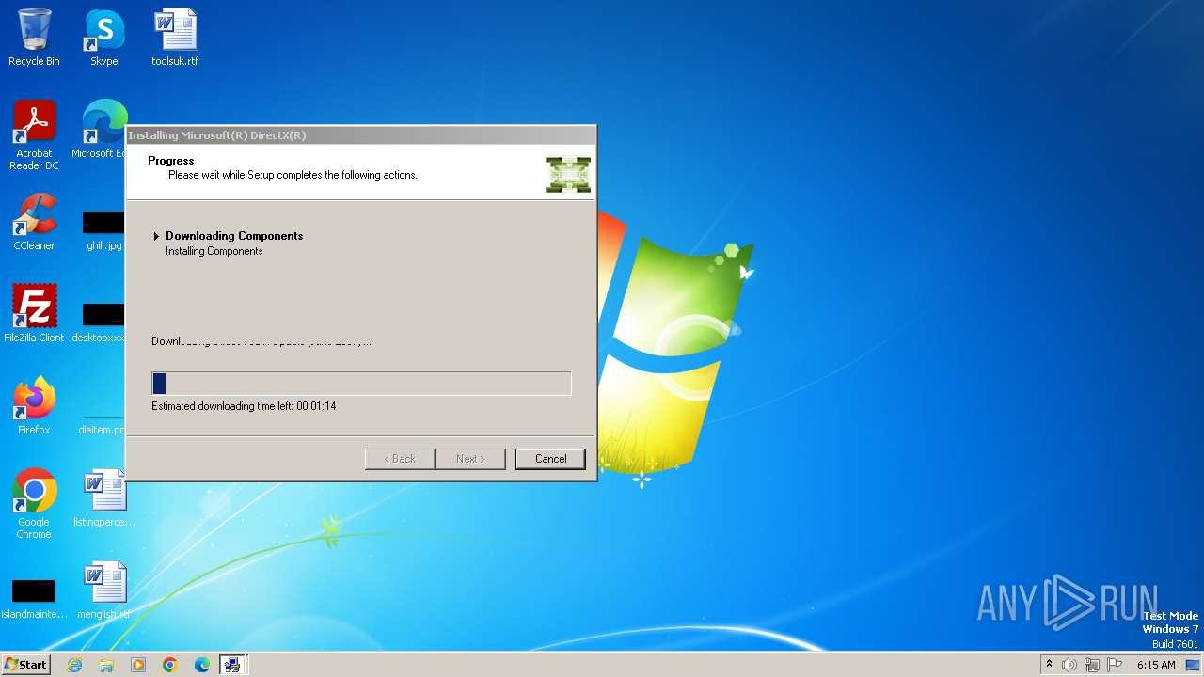Viewport: 1204px width, 677px height.
Task: Click the 'Installing Components' step text
Action: (x=214, y=251)
